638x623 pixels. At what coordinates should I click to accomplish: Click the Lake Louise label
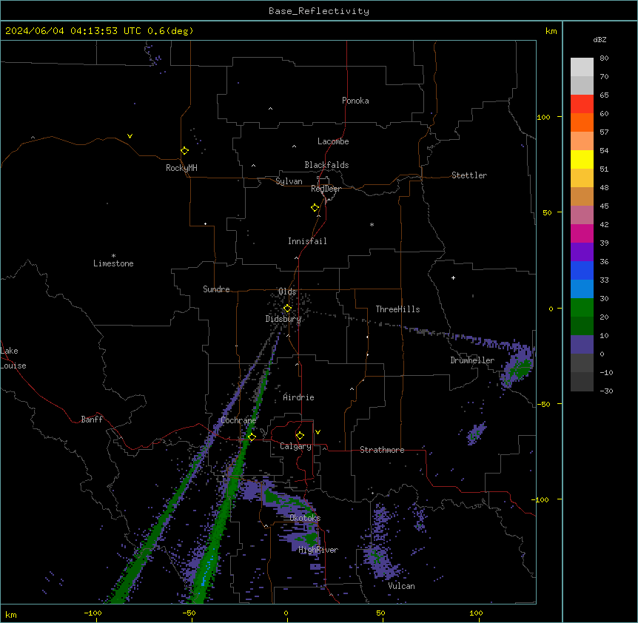coord(13,358)
